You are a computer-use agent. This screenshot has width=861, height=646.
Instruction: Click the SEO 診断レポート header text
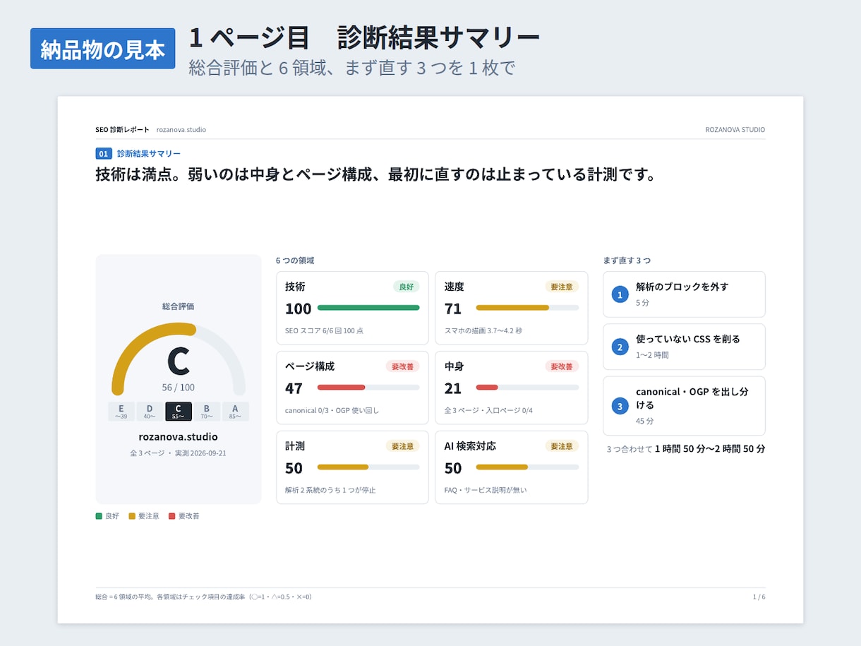pyautogui.click(x=123, y=130)
